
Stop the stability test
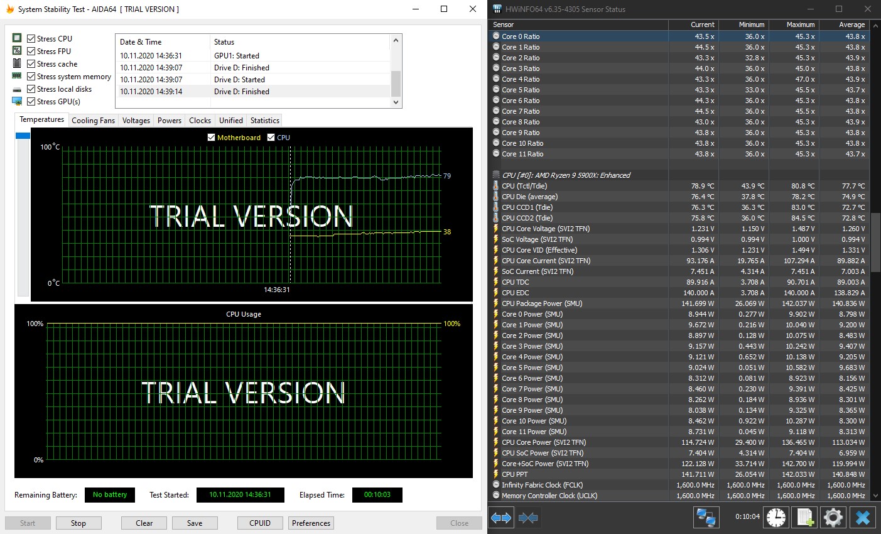click(x=78, y=523)
